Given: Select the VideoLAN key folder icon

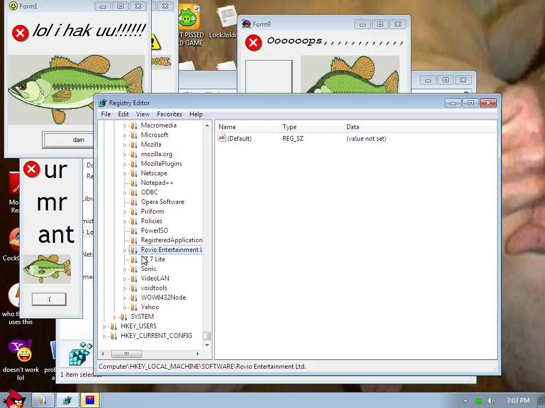Looking at the screenshot, I should (x=134, y=278).
